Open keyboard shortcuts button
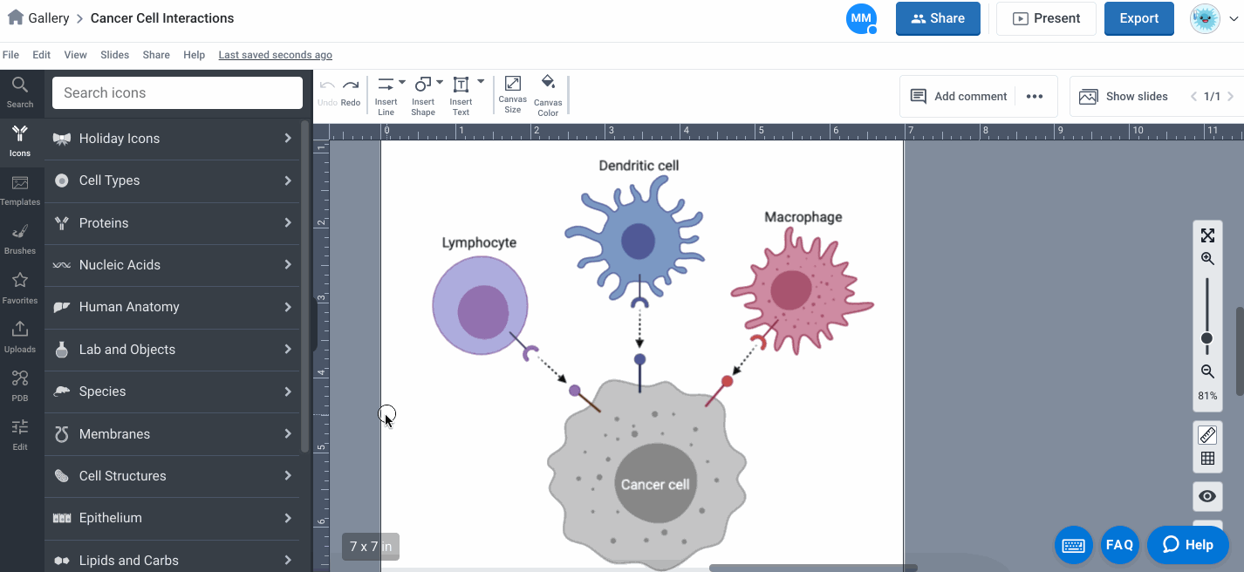 click(x=1073, y=545)
